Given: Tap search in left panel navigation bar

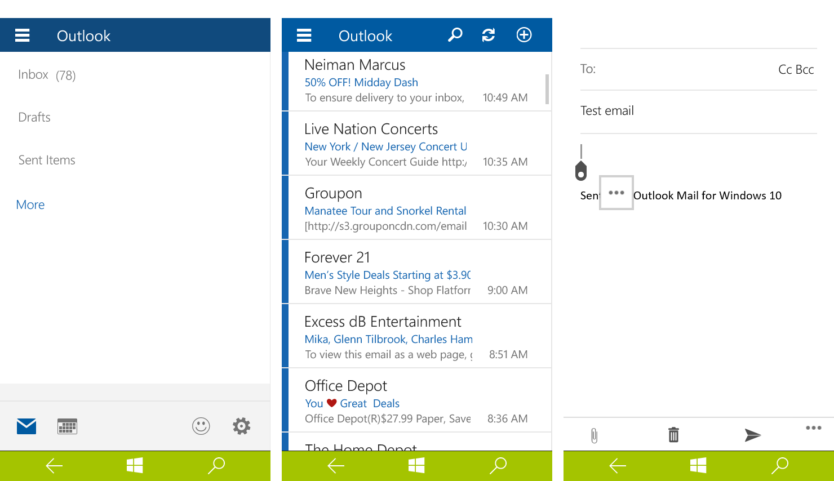Looking at the screenshot, I should (x=216, y=465).
